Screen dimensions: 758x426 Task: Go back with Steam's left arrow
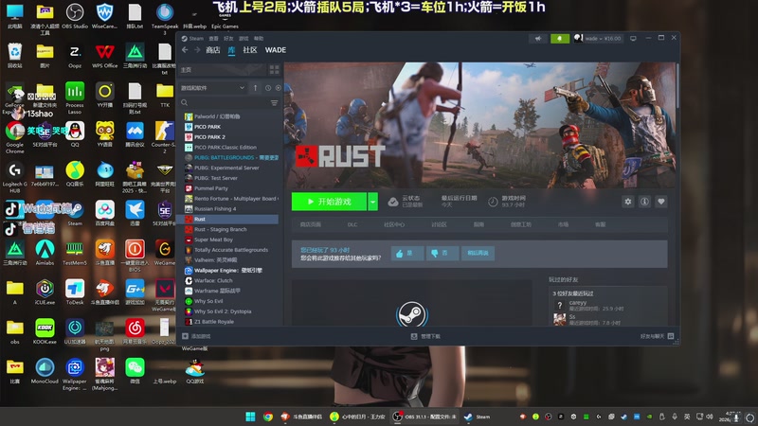[185, 50]
